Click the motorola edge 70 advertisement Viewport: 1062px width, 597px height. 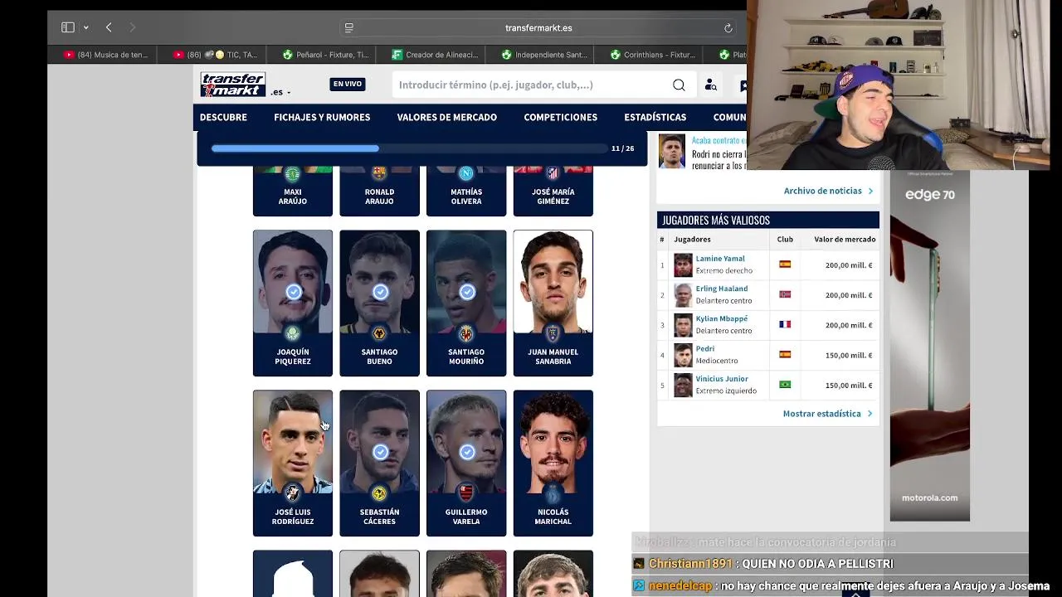930,346
